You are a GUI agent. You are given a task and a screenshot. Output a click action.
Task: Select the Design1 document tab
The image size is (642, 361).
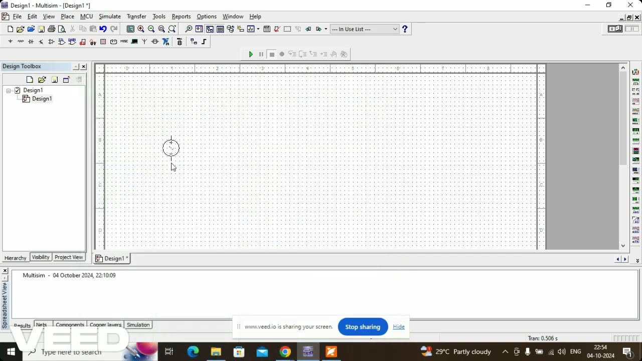(x=112, y=258)
